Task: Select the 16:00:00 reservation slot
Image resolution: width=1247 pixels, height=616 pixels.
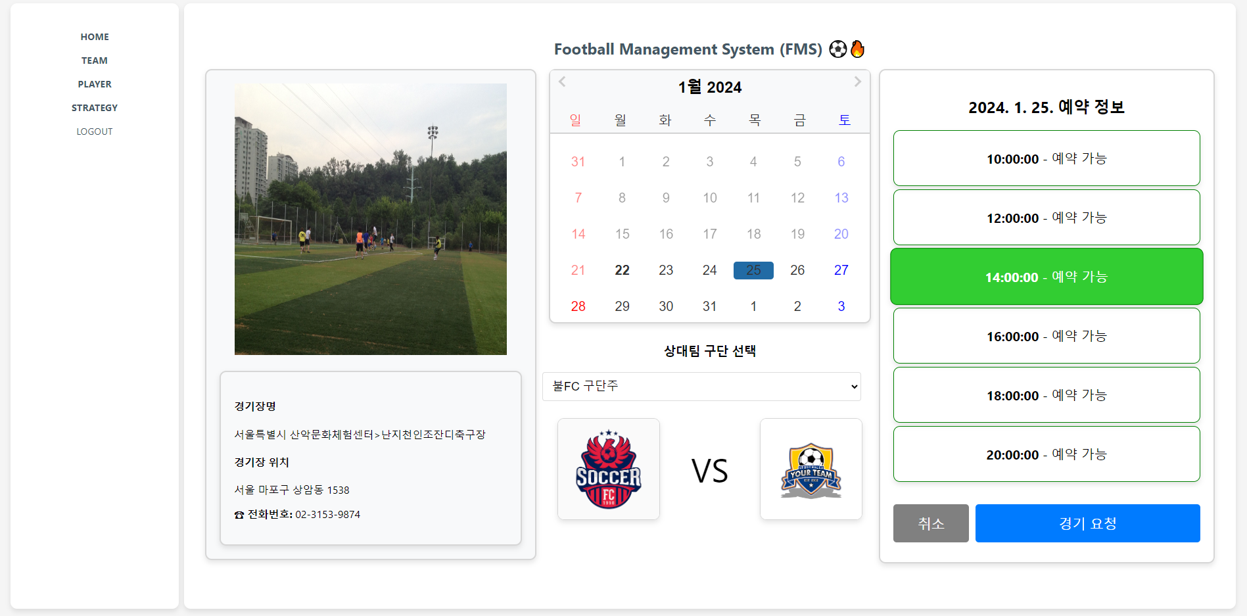Action: [1047, 336]
